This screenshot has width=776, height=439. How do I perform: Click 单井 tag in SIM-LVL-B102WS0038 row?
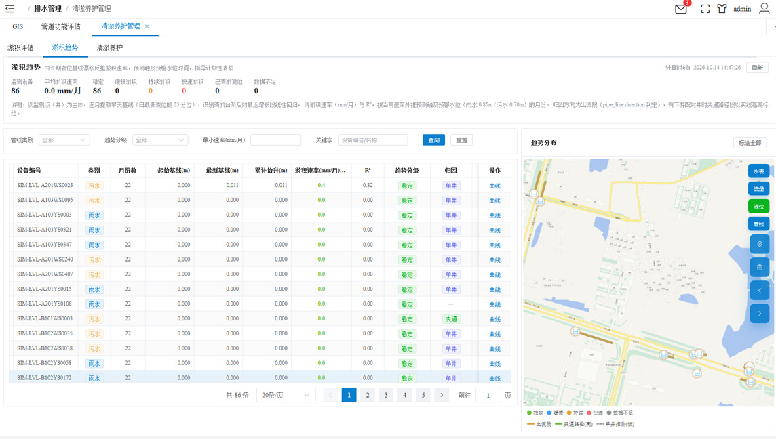(451, 349)
